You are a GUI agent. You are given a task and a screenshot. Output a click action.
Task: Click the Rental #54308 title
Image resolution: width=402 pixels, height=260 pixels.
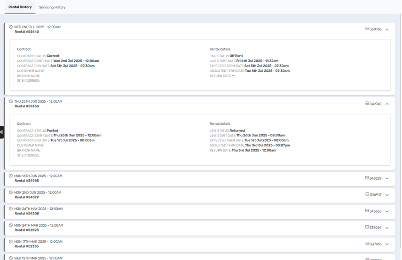coord(27,214)
